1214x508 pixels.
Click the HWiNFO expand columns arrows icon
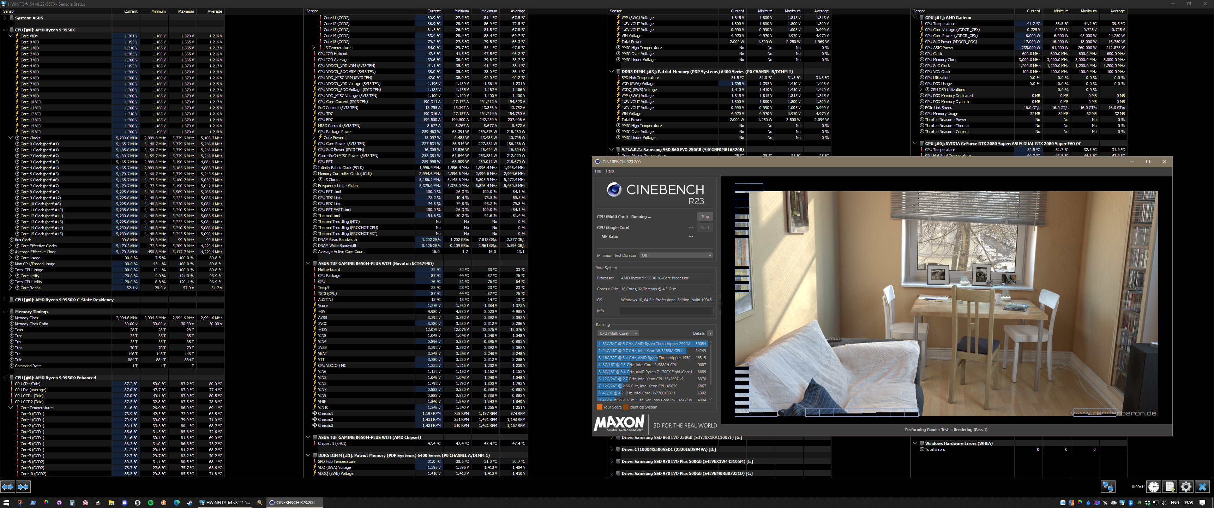(x=7, y=487)
